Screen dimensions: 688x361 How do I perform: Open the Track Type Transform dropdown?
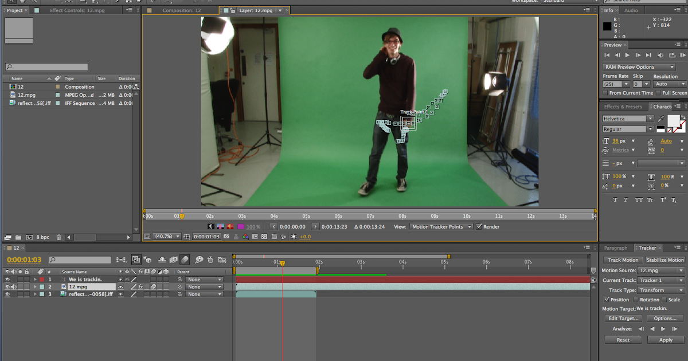661,290
